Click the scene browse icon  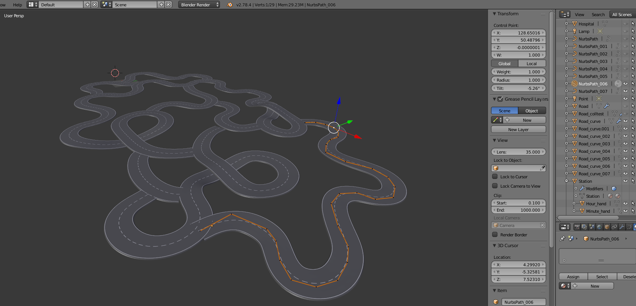click(106, 4)
